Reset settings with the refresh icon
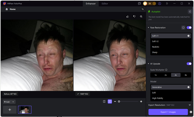This screenshot has width=194, height=117. [x=190, y=12]
